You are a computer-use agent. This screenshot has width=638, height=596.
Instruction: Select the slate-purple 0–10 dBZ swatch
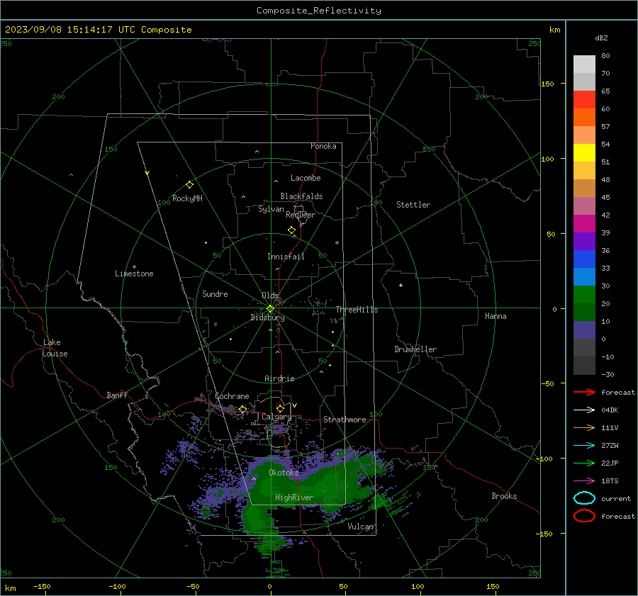pos(584,330)
